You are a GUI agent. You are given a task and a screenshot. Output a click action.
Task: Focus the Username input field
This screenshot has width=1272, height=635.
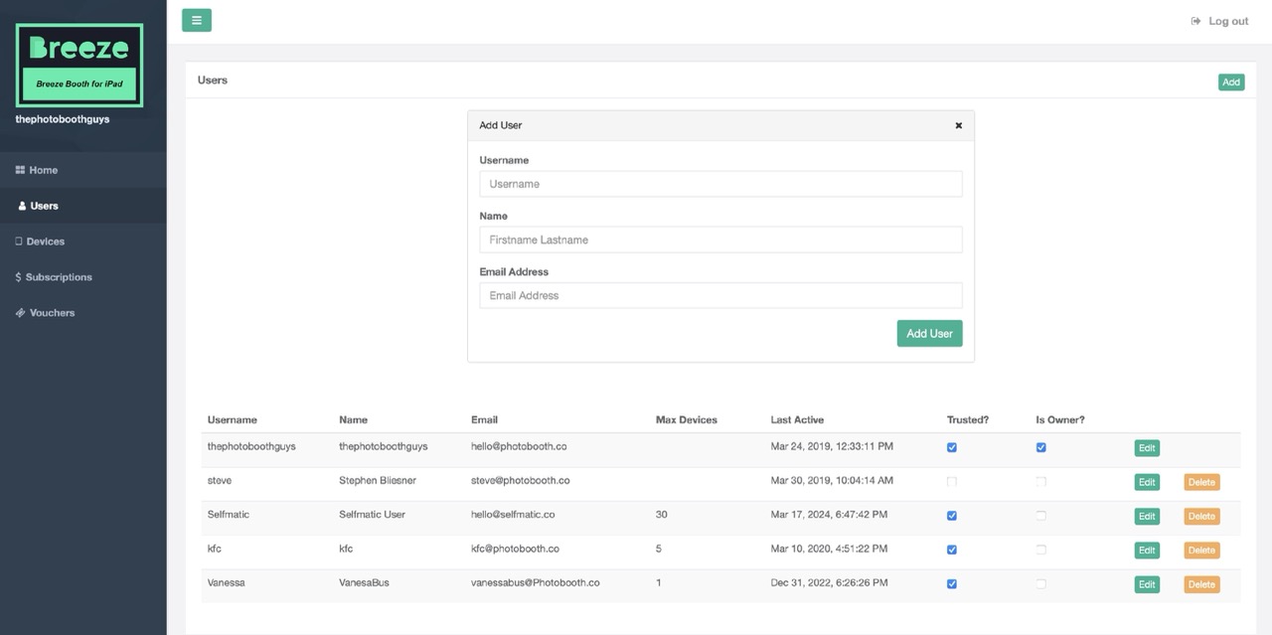[720, 184]
